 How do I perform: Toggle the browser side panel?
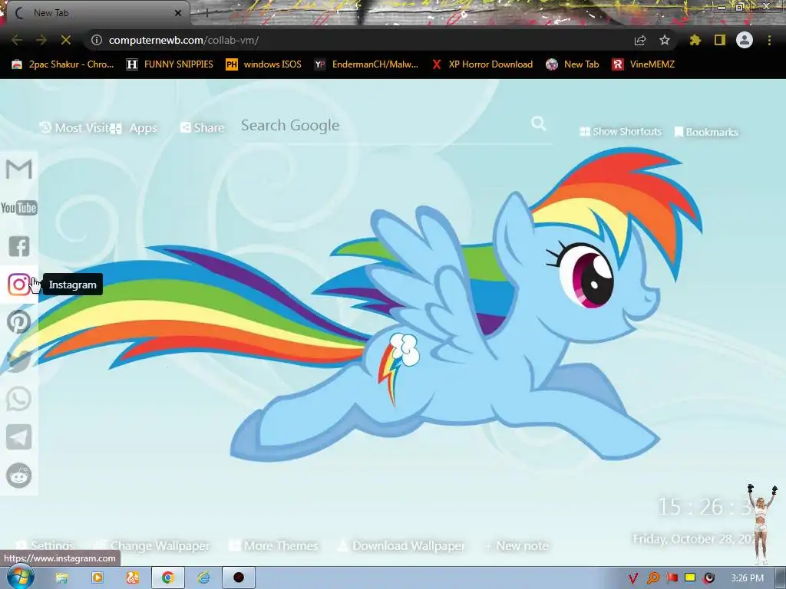(x=720, y=40)
